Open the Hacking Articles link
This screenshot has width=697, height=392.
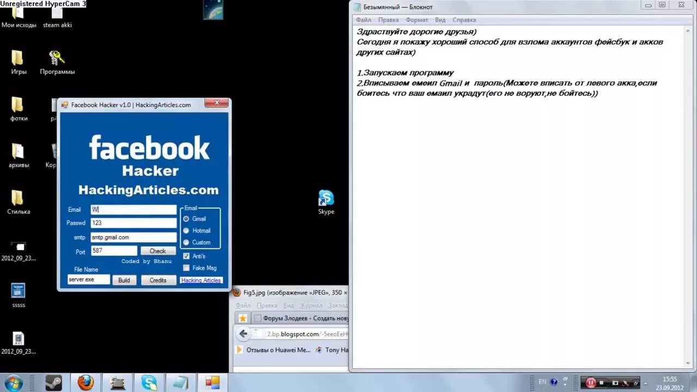201,280
